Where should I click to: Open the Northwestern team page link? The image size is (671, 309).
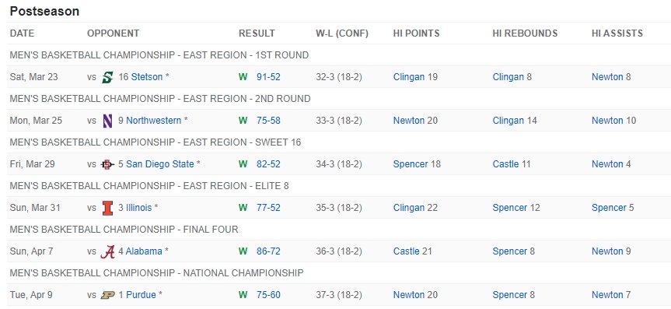(154, 121)
